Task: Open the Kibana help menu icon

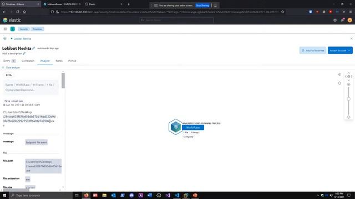Action: (335, 20)
